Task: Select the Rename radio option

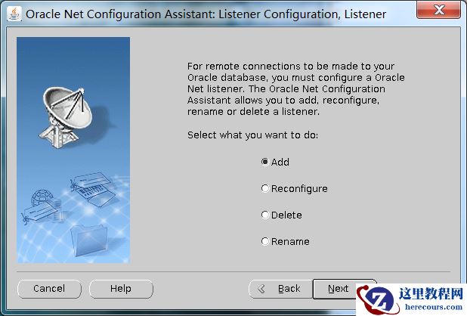Action: click(x=286, y=241)
